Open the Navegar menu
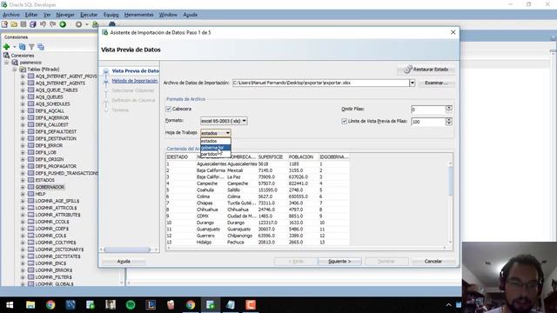The image size is (557, 313). click(65, 15)
